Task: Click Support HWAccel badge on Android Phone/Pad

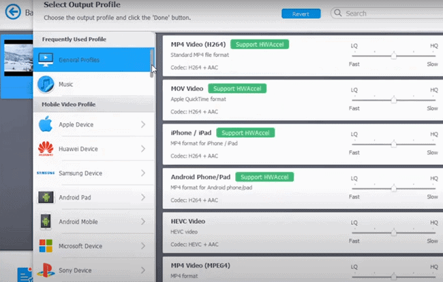Action: [x=264, y=177]
